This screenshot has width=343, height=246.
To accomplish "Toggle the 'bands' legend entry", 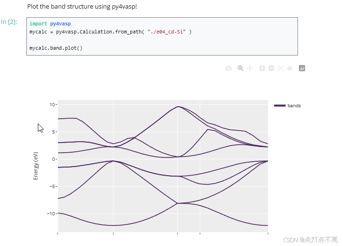I will (x=294, y=105).
